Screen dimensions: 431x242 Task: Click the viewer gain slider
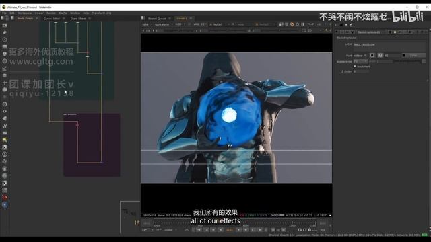pyautogui.click(x=178, y=30)
